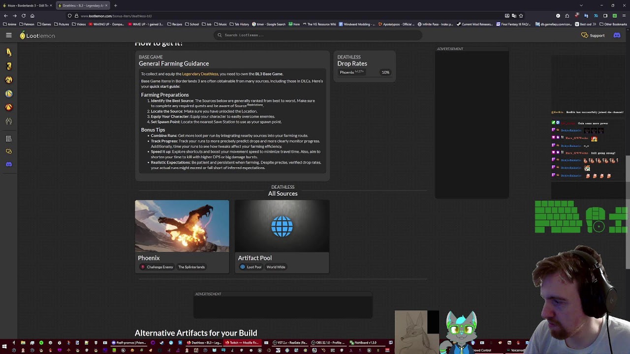Open the Pictures bookmarks folder
Viewport: 630px width, 354px height.
pos(62,24)
